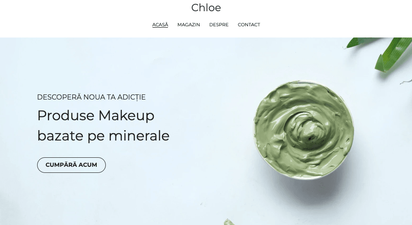The width and height of the screenshot is (412, 225).
Task: Open the CONTACT page link
Action: coord(249,25)
